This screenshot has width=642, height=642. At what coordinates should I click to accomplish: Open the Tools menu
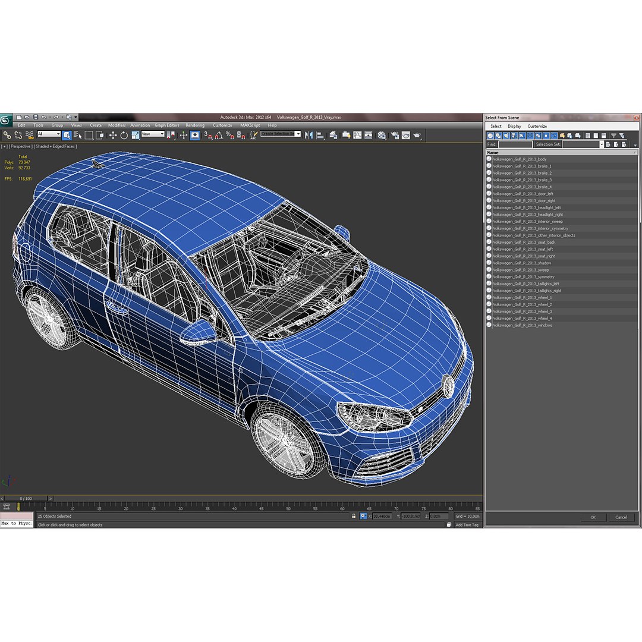[38, 125]
